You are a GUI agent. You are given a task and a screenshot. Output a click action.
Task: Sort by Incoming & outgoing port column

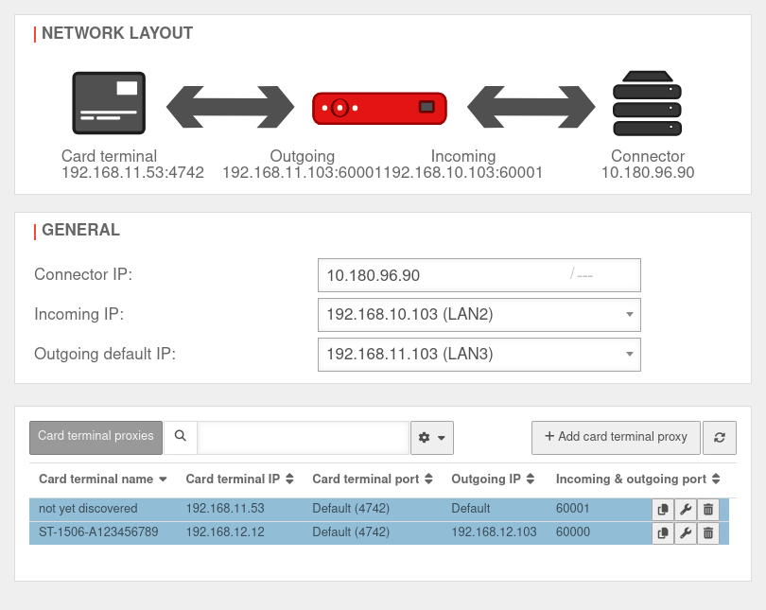coord(637,479)
